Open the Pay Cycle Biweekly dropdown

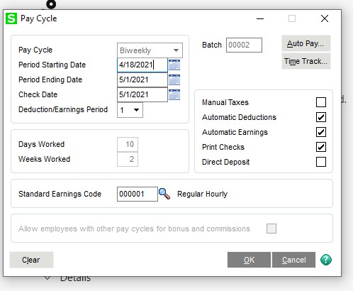tap(150, 50)
